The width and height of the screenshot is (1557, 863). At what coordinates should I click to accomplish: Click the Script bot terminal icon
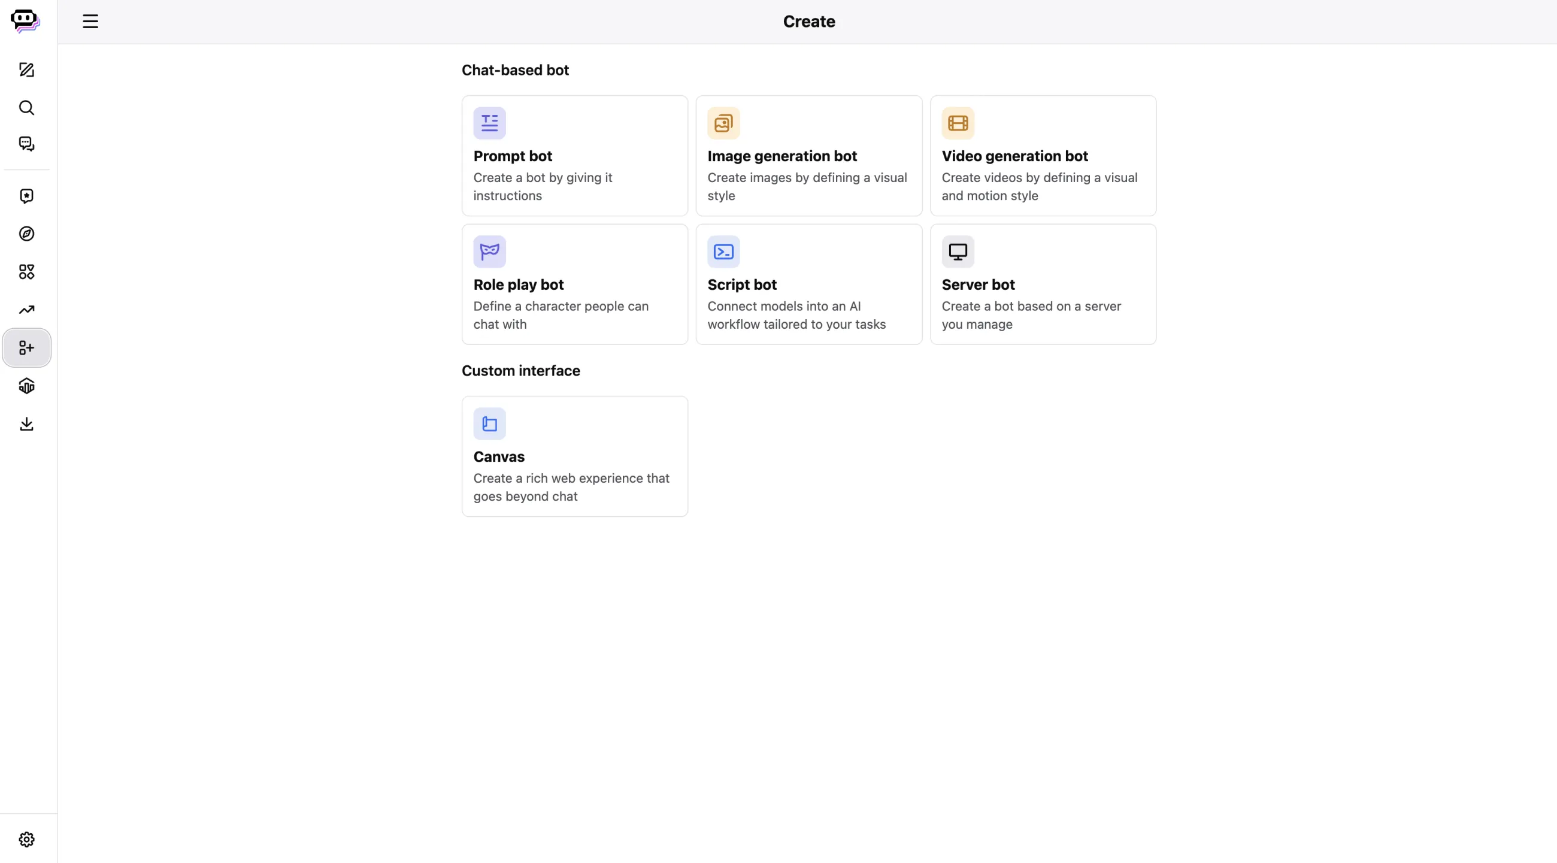tap(723, 252)
